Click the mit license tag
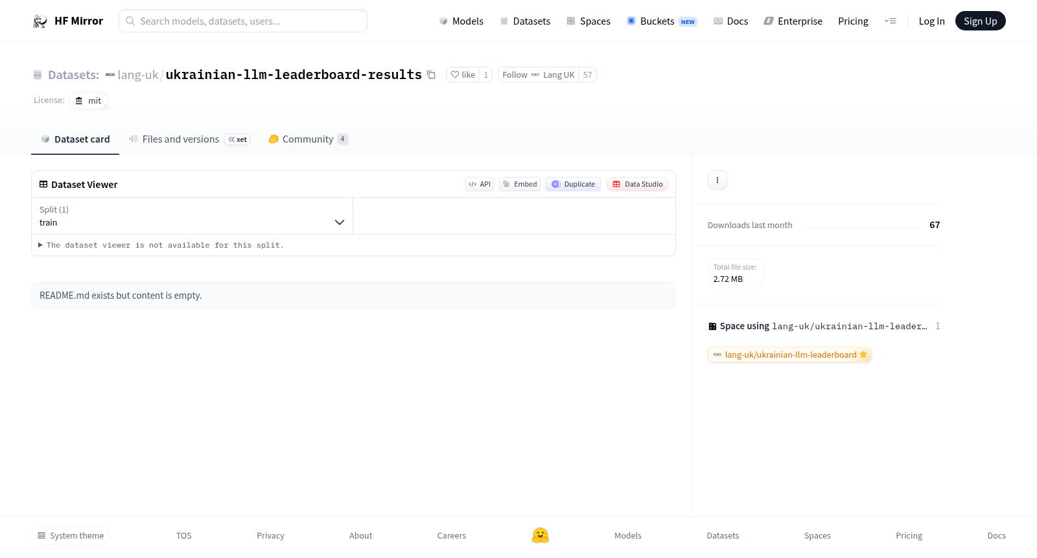The height and width of the screenshot is (558, 1037). (89, 100)
